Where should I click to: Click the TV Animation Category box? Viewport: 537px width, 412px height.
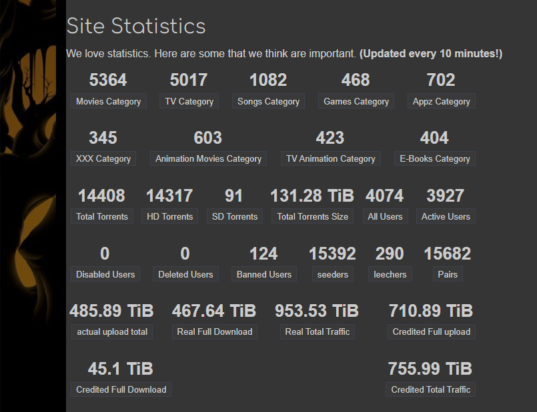click(x=331, y=158)
